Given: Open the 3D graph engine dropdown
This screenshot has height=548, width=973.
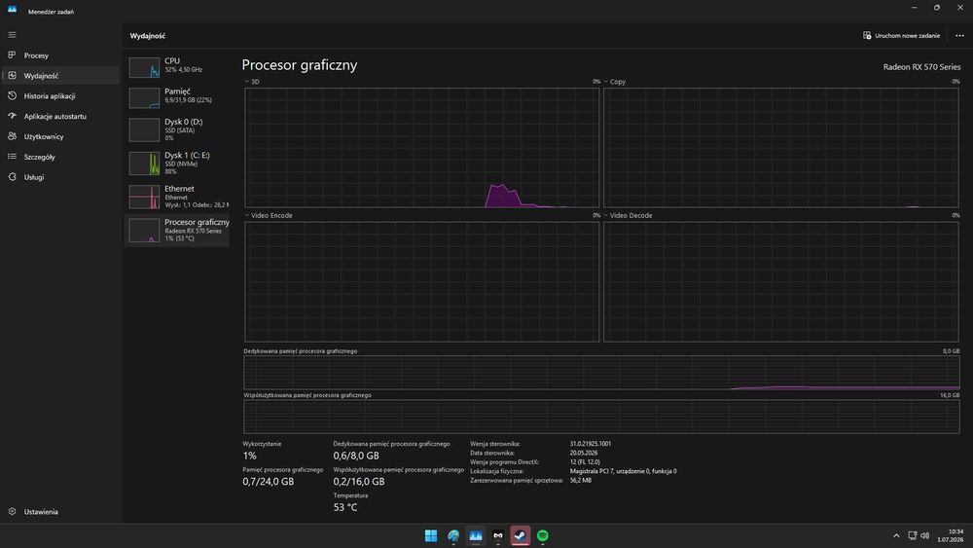Looking at the screenshot, I should click(251, 82).
